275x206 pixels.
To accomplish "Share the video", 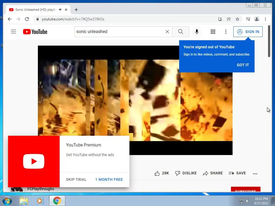I will point(213,173).
